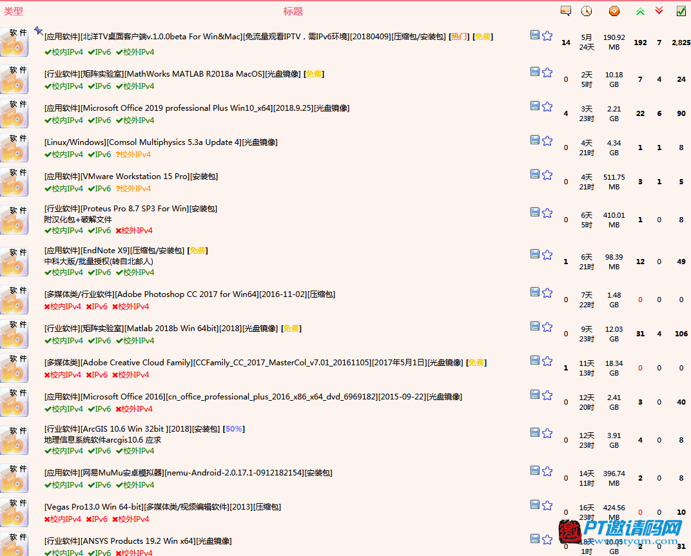Click completed count 2,825
691x556 pixels.
click(681, 43)
